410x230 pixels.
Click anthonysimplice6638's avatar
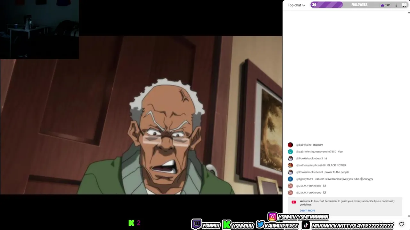click(x=290, y=165)
